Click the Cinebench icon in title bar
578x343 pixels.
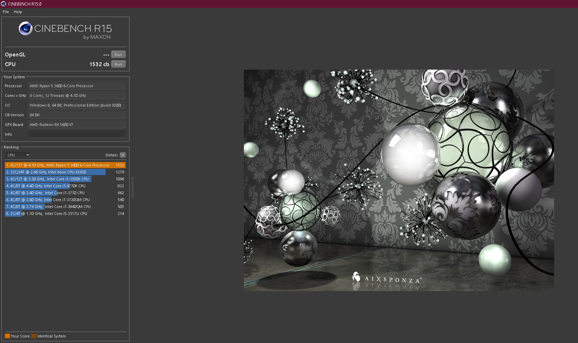tap(3, 4)
